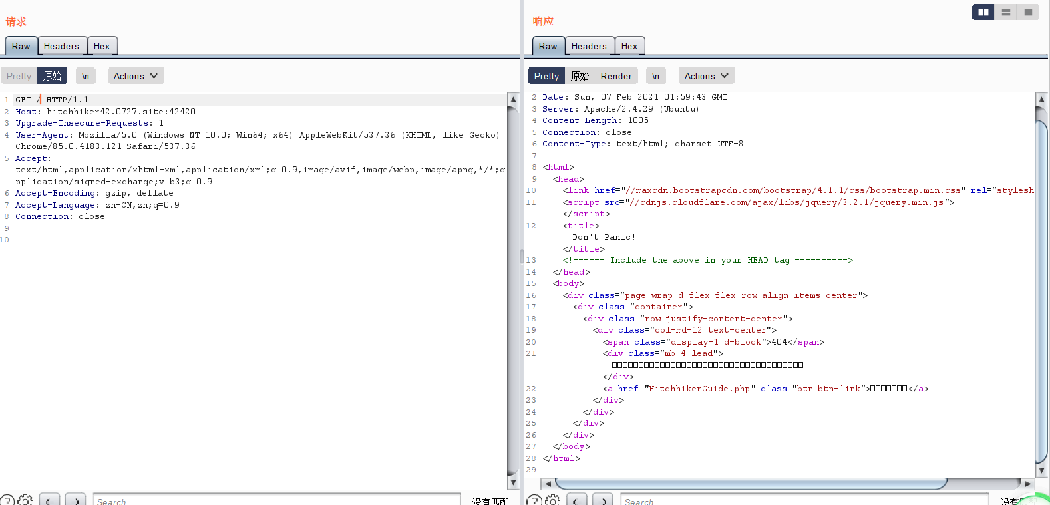Click request scrollbar up arrow

coord(513,100)
